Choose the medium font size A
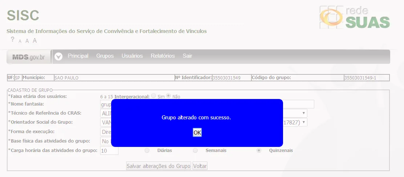The height and width of the screenshot is (177, 404). point(27,41)
